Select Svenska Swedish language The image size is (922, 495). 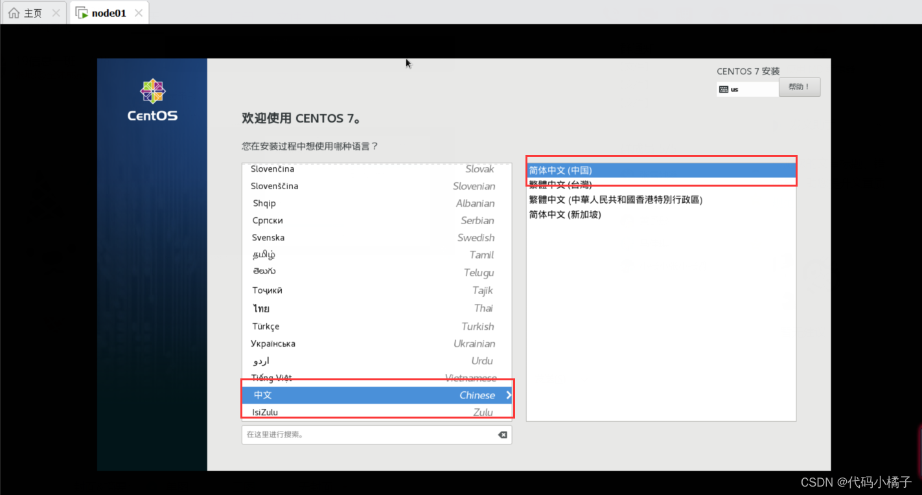tap(376, 238)
